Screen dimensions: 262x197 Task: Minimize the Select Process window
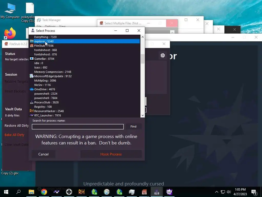pos(116,31)
